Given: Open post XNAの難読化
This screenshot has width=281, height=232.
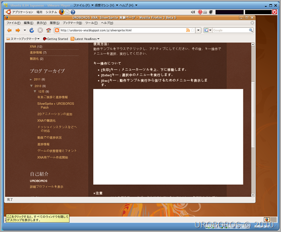Looking at the screenshot, I should (47, 121).
